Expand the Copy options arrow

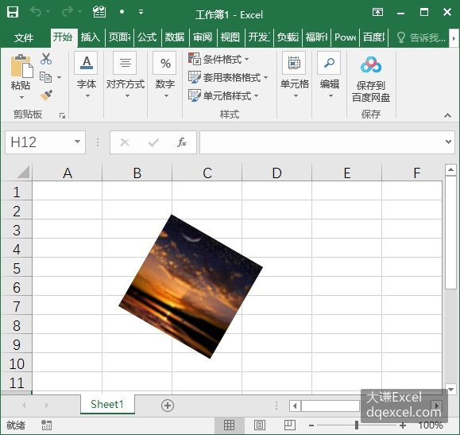[x=59, y=78]
